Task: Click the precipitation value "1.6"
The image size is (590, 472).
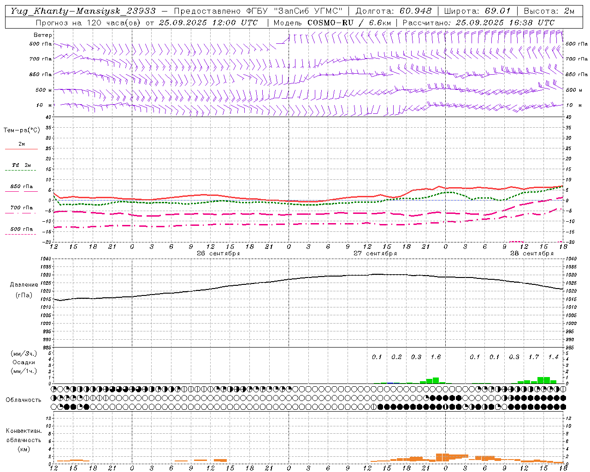Action: pos(436,357)
